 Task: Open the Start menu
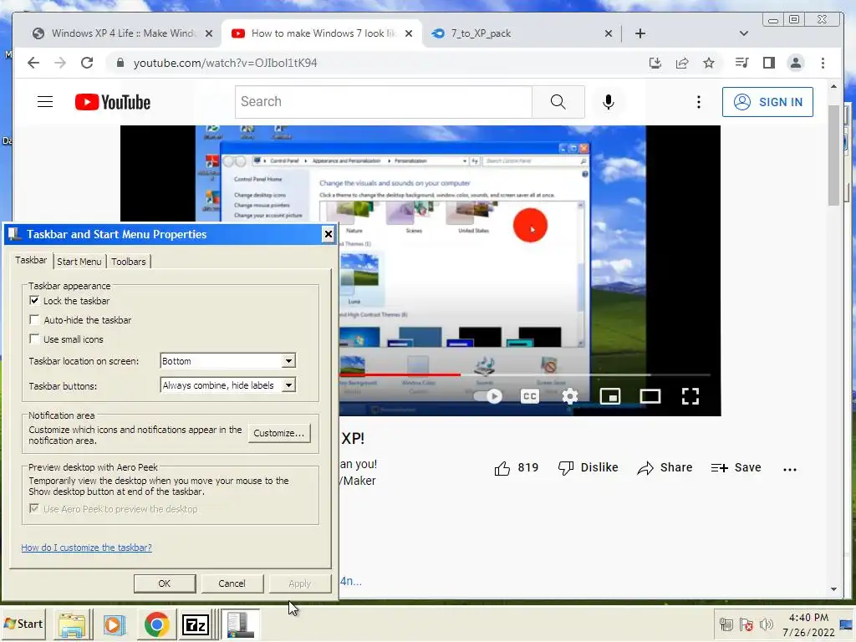[23, 624]
